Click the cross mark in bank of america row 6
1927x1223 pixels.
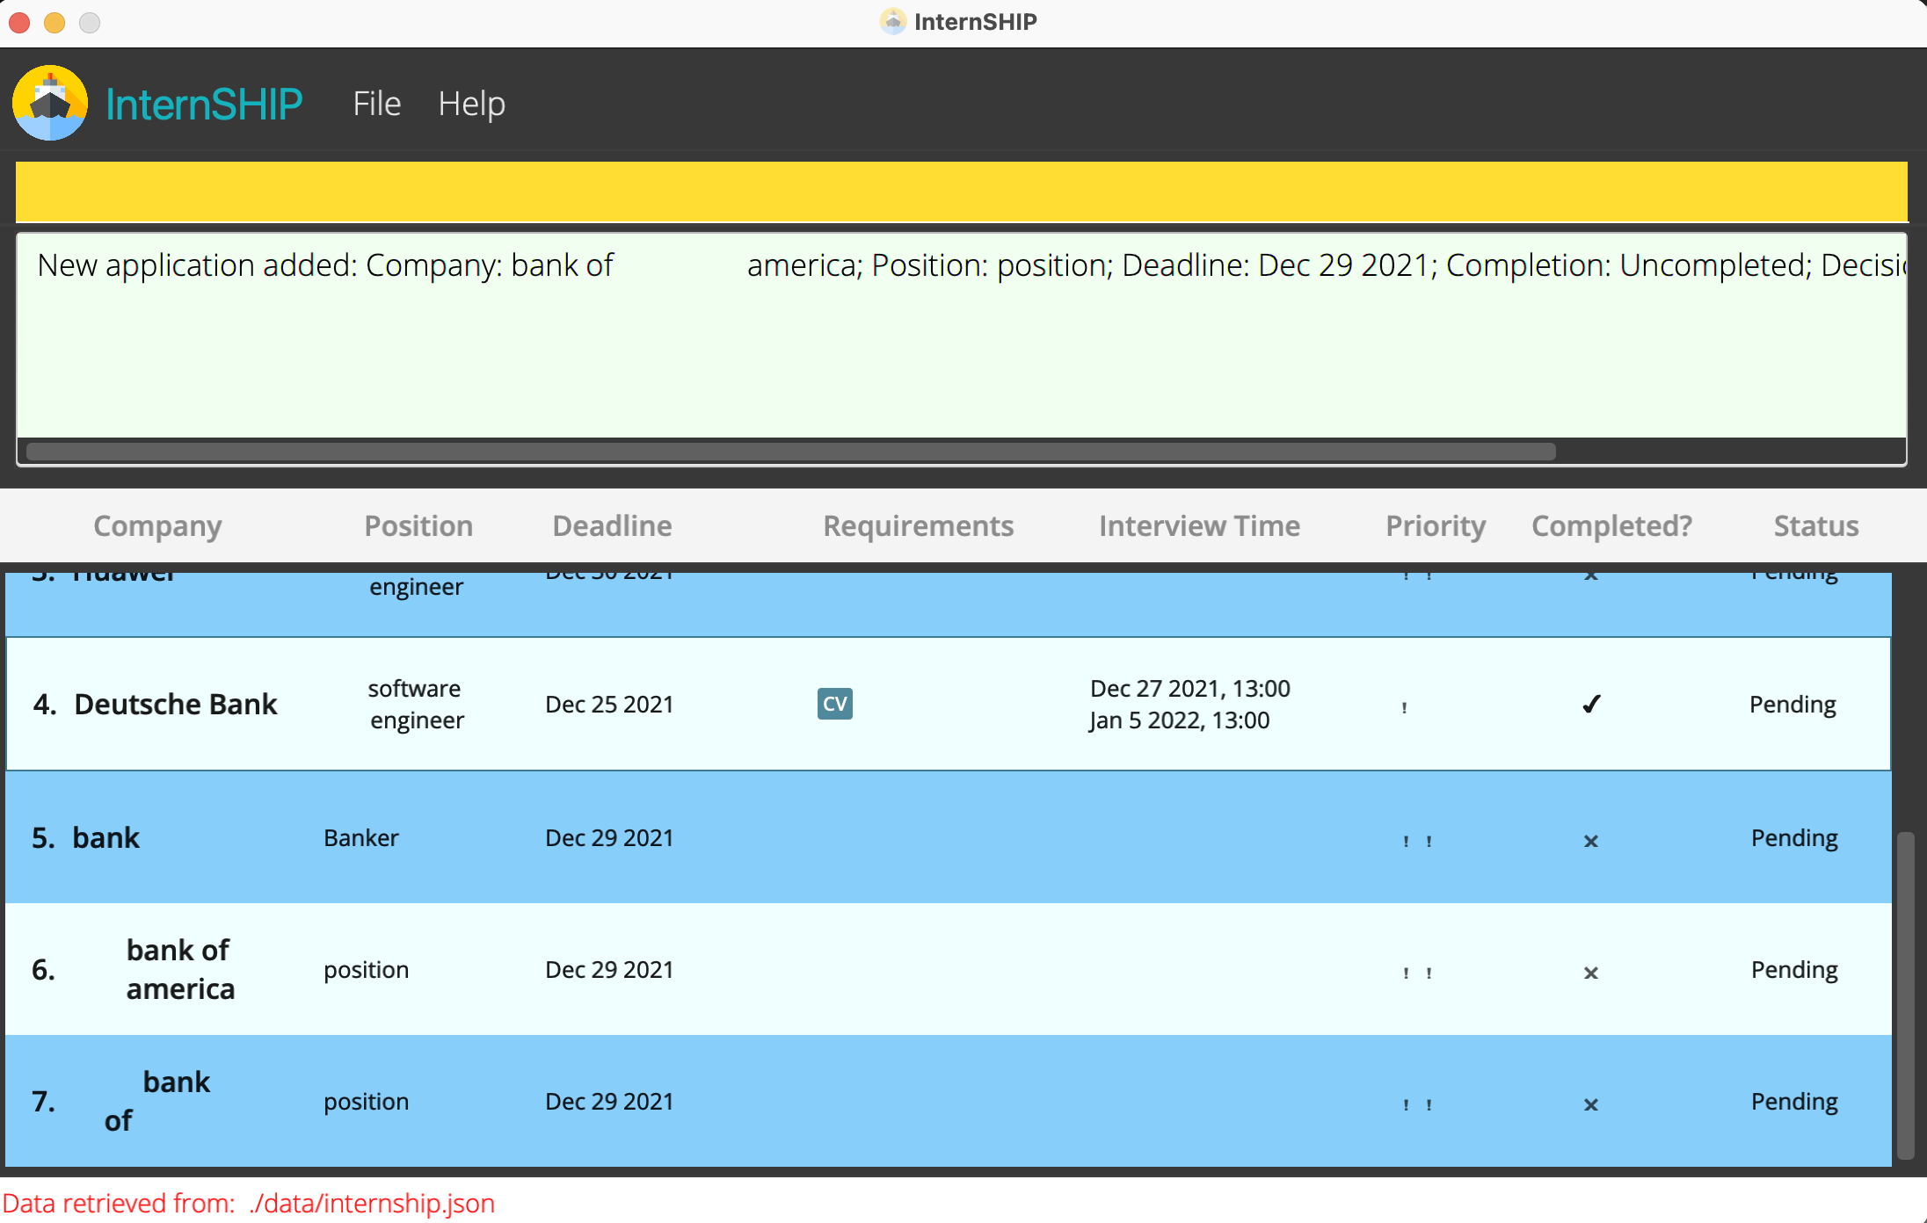[x=1590, y=973]
